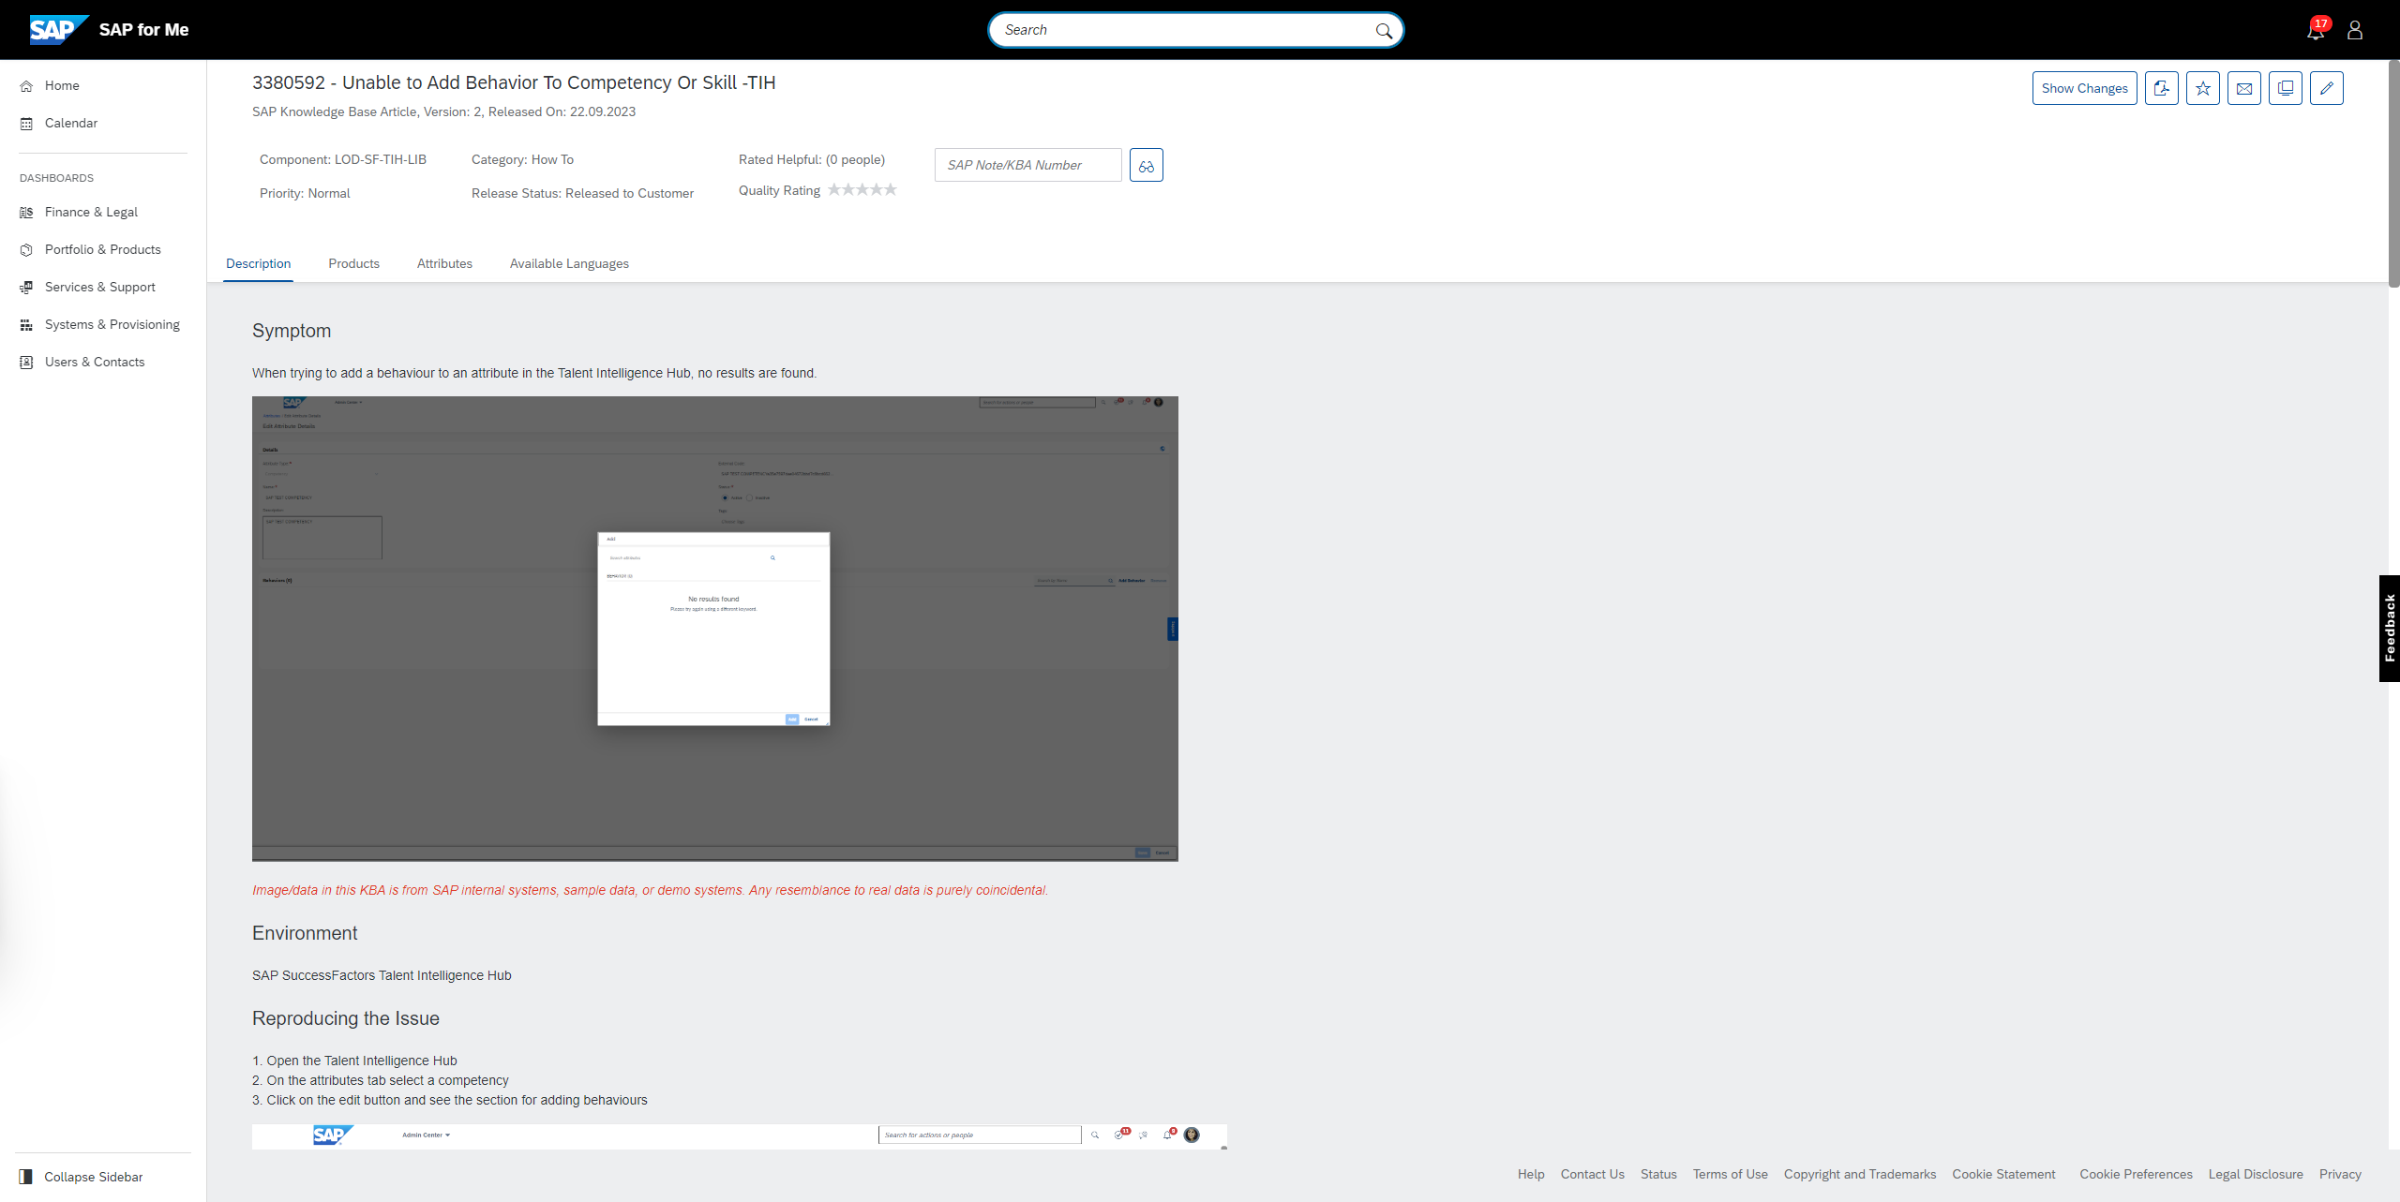This screenshot has width=2400, height=1202.
Task: Open Calendar in the sidebar
Action: pos(71,123)
